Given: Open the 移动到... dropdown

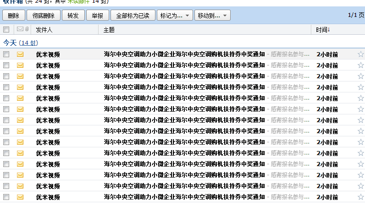Looking at the screenshot, I should point(212,16).
